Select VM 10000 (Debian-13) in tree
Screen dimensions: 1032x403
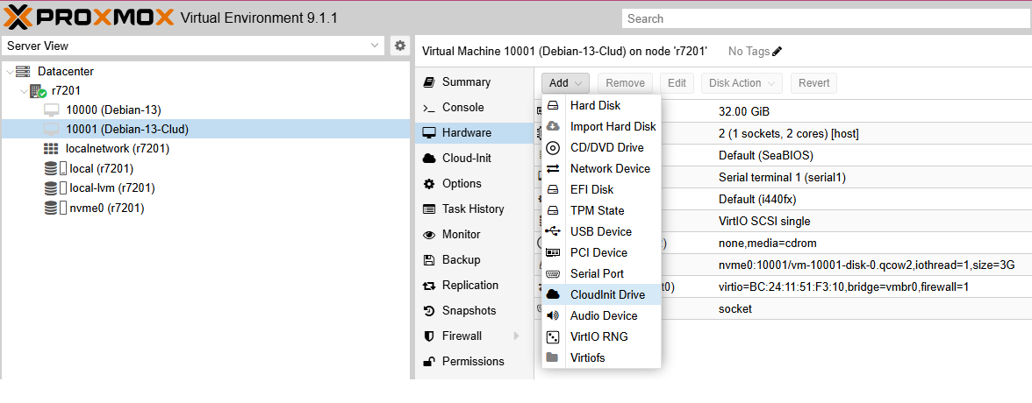[x=113, y=110]
